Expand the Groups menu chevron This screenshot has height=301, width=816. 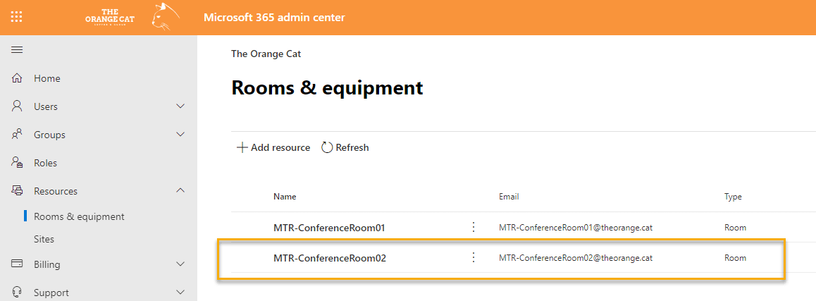[180, 135]
